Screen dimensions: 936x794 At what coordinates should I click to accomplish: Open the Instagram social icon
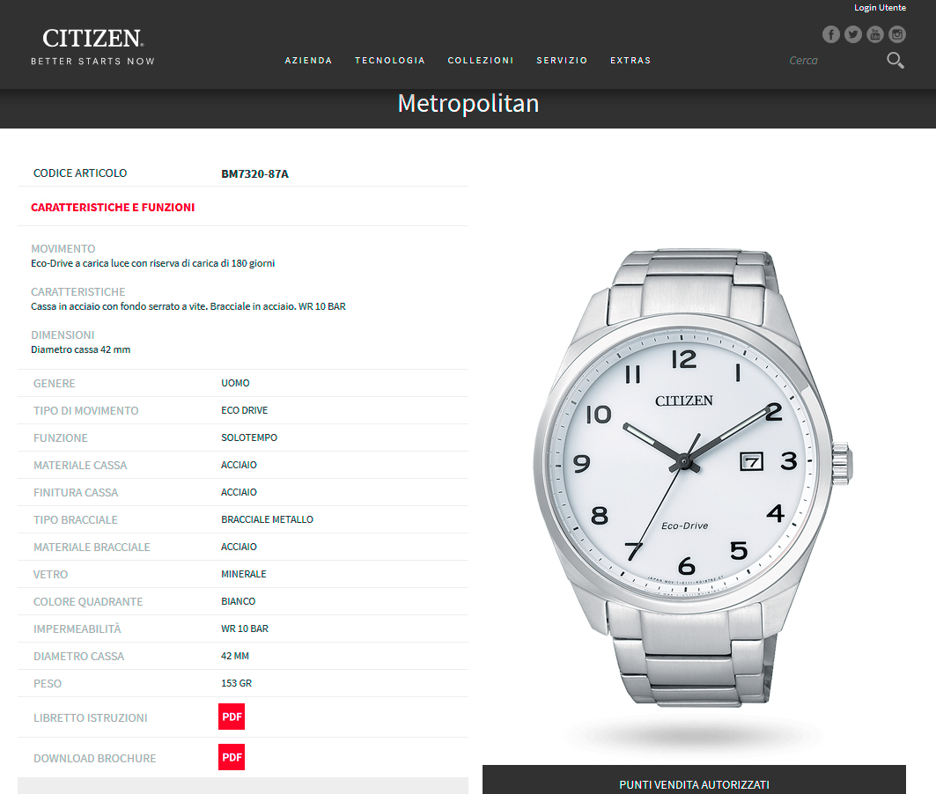(x=896, y=34)
